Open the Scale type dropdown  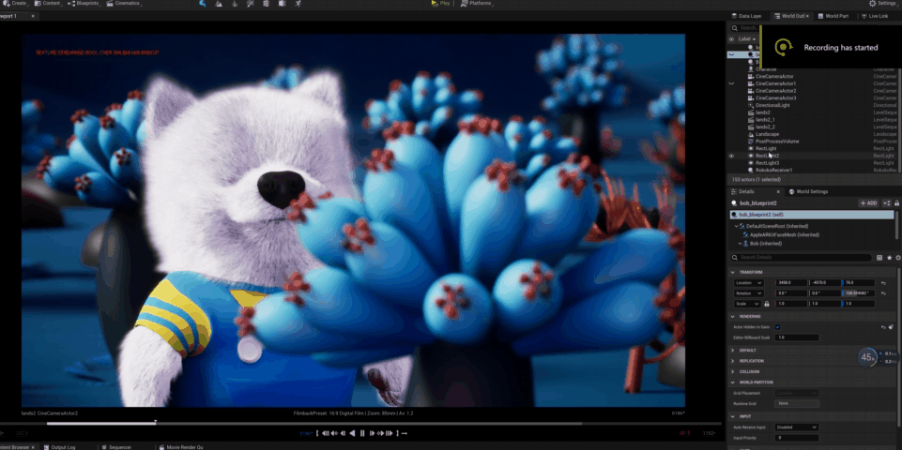pos(747,304)
